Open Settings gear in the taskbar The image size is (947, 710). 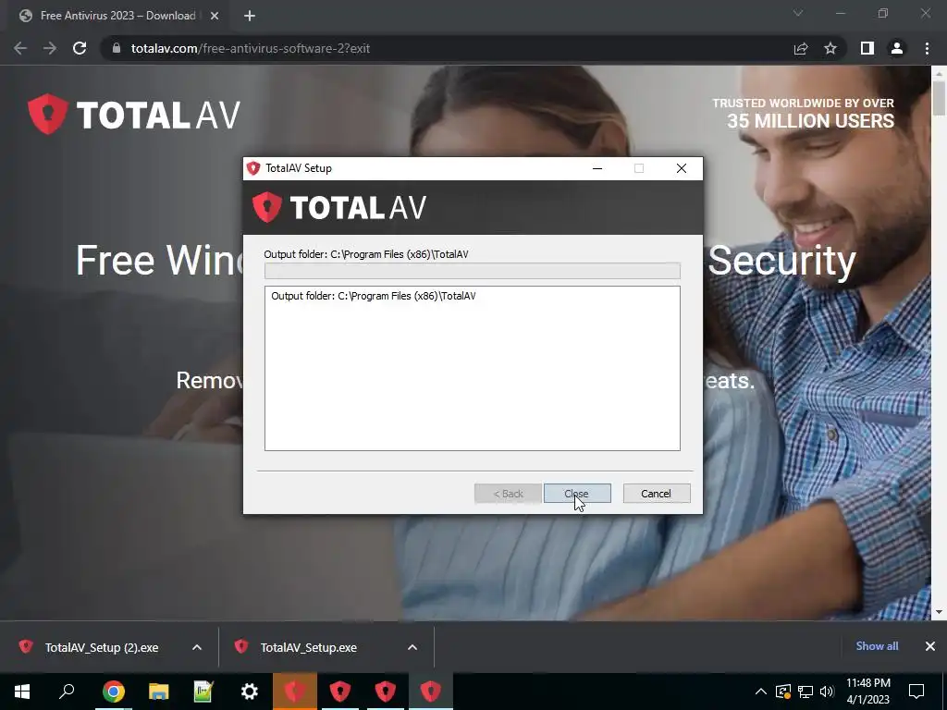point(249,692)
